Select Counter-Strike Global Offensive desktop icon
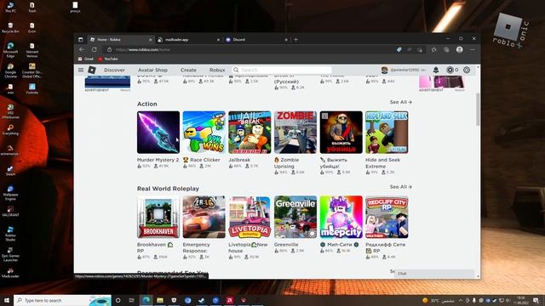Image resolution: width=545 pixels, height=306 pixels. (32, 70)
